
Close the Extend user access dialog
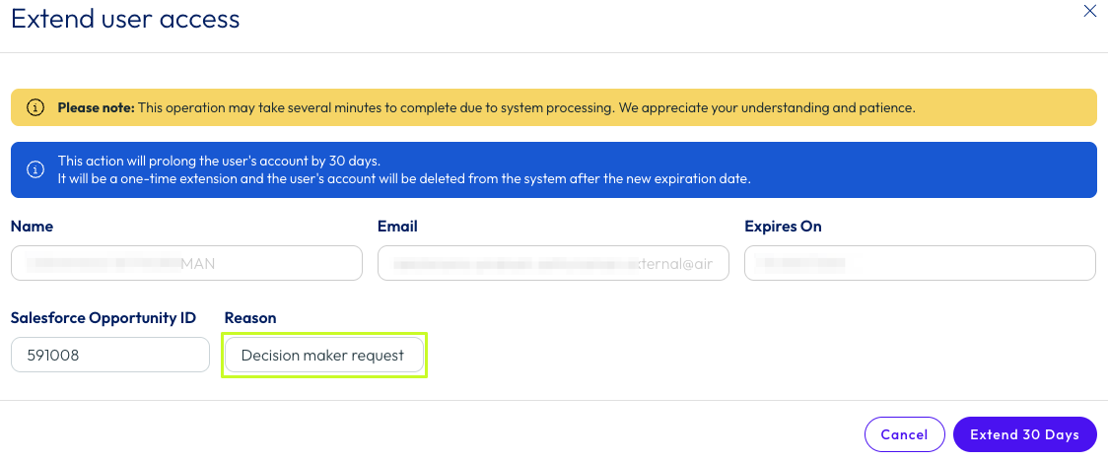(x=1089, y=11)
